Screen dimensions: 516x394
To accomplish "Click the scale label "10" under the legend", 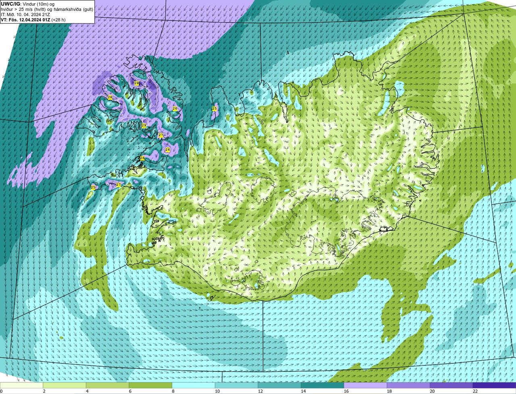I will (x=217, y=391).
